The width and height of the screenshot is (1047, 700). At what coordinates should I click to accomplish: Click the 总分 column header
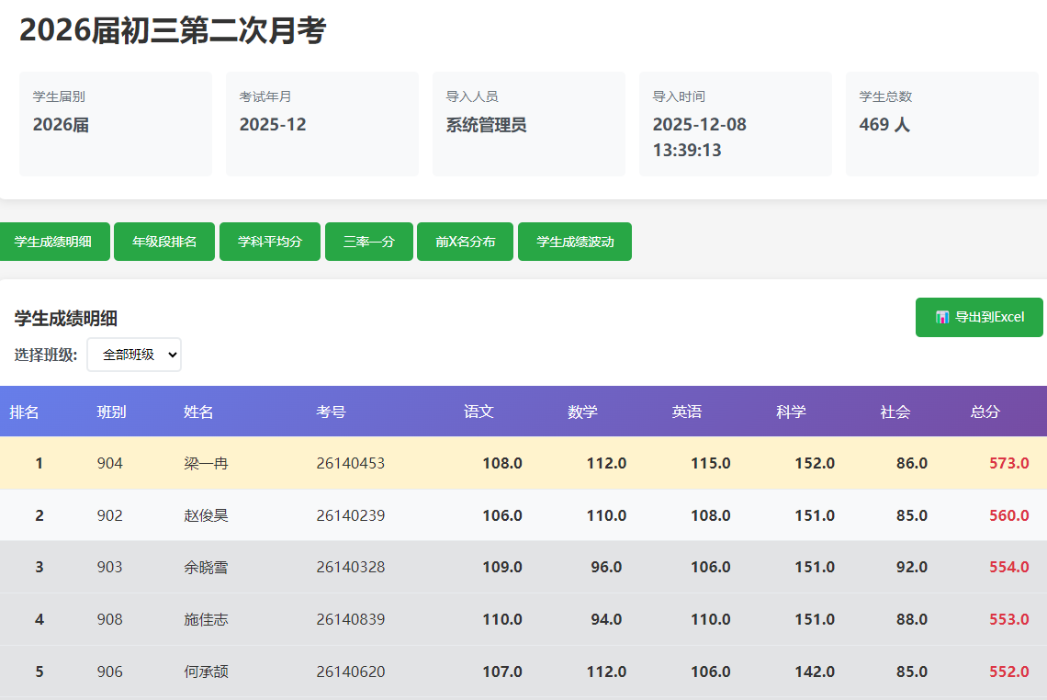[985, 412]
